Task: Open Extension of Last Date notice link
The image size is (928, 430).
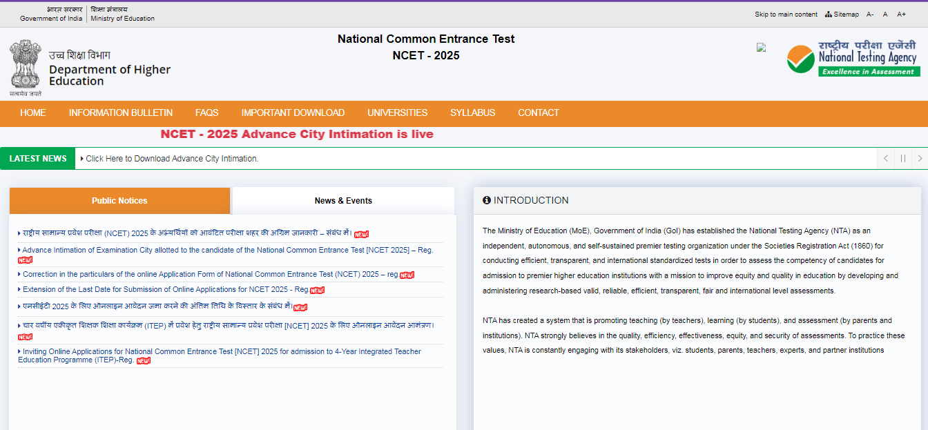Action: pyautogui.click(x=166, y=290)
